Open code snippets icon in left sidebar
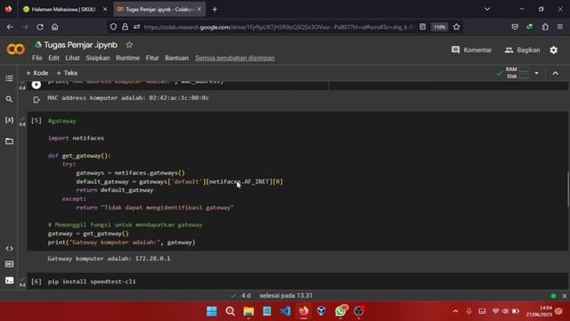 9,248
